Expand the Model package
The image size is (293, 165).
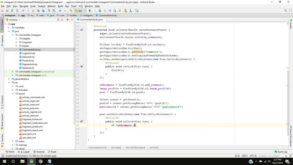click(16, 46)
